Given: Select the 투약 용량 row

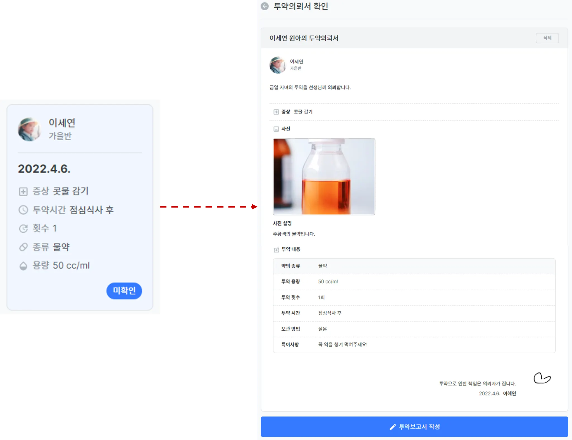Looking at the screenshot, I should pyautogui.click(x=414, y=281).
